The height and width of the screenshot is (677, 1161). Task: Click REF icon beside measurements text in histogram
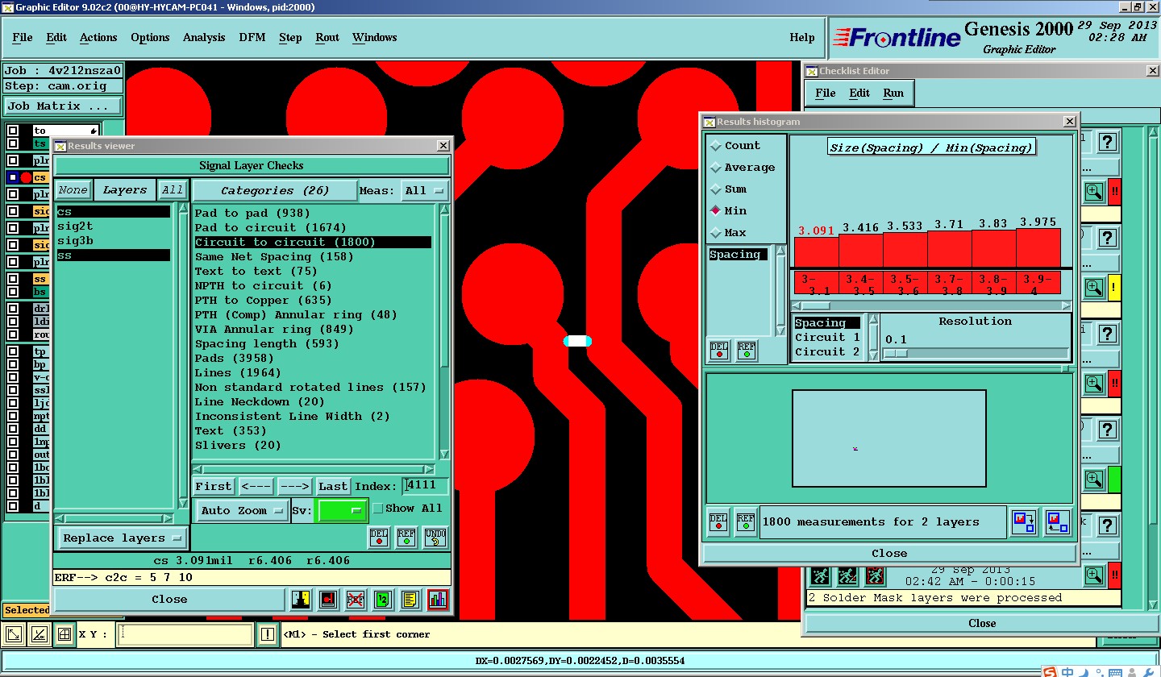point(746,521)
